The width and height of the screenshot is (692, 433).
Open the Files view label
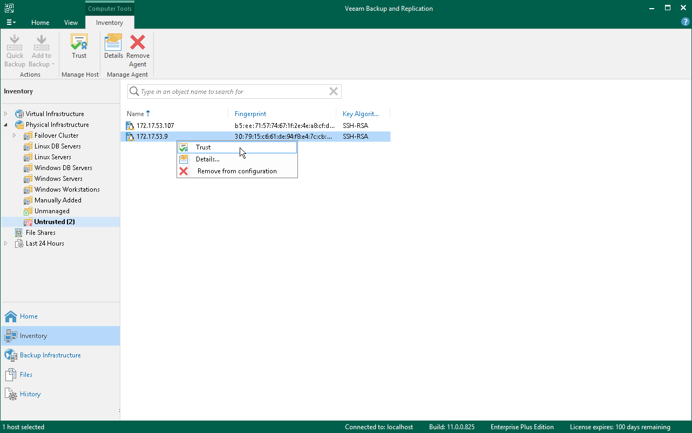pyautogui.click(x=26, y=375)
